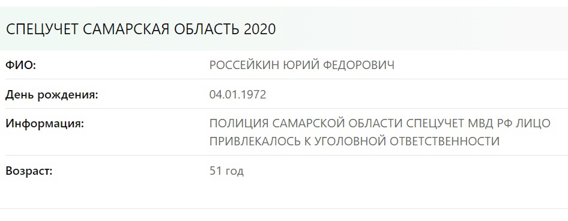Click the header title СПЕЦУЧЕТ САМАРСКАЯ ОБЛАСТЬ 2020

(x=141, y=29)
